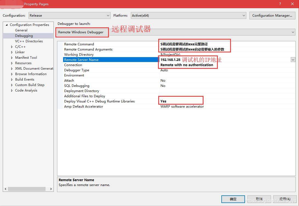Expand the Build Events node
Viewport: 299px width, 206px height.
point(12,80)
